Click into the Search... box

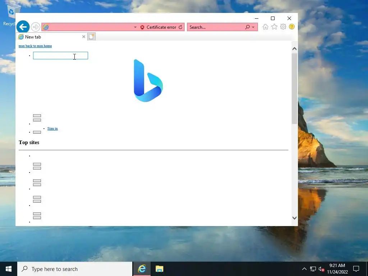(x=216, y=27)
